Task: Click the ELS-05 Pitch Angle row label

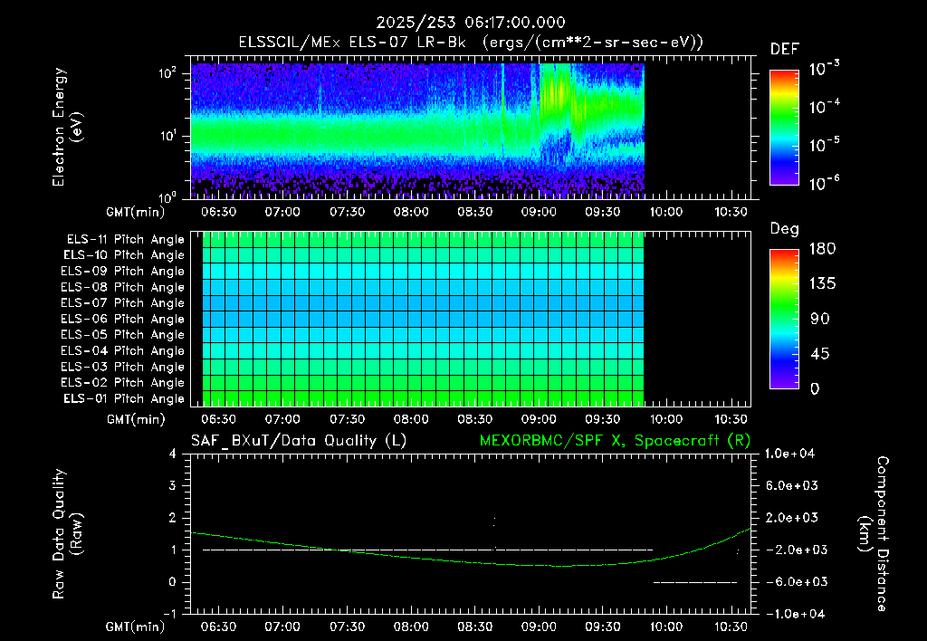Action: pos(122,335)
